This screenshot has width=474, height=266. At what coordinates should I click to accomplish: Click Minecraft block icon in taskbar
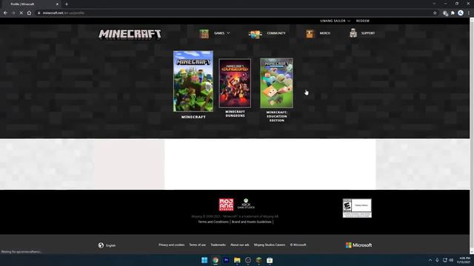click(x=258, y=260)
